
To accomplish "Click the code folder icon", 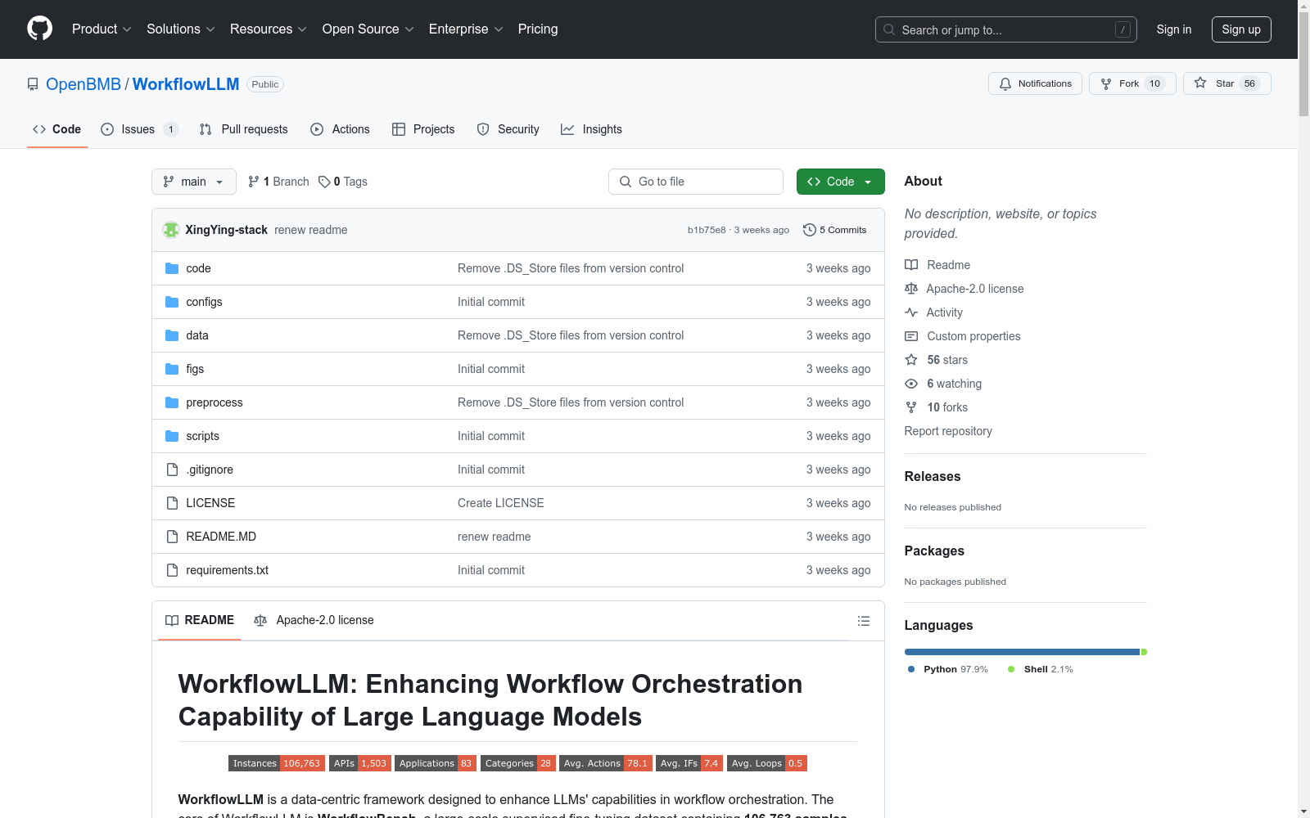I will [x=172, y=268].
